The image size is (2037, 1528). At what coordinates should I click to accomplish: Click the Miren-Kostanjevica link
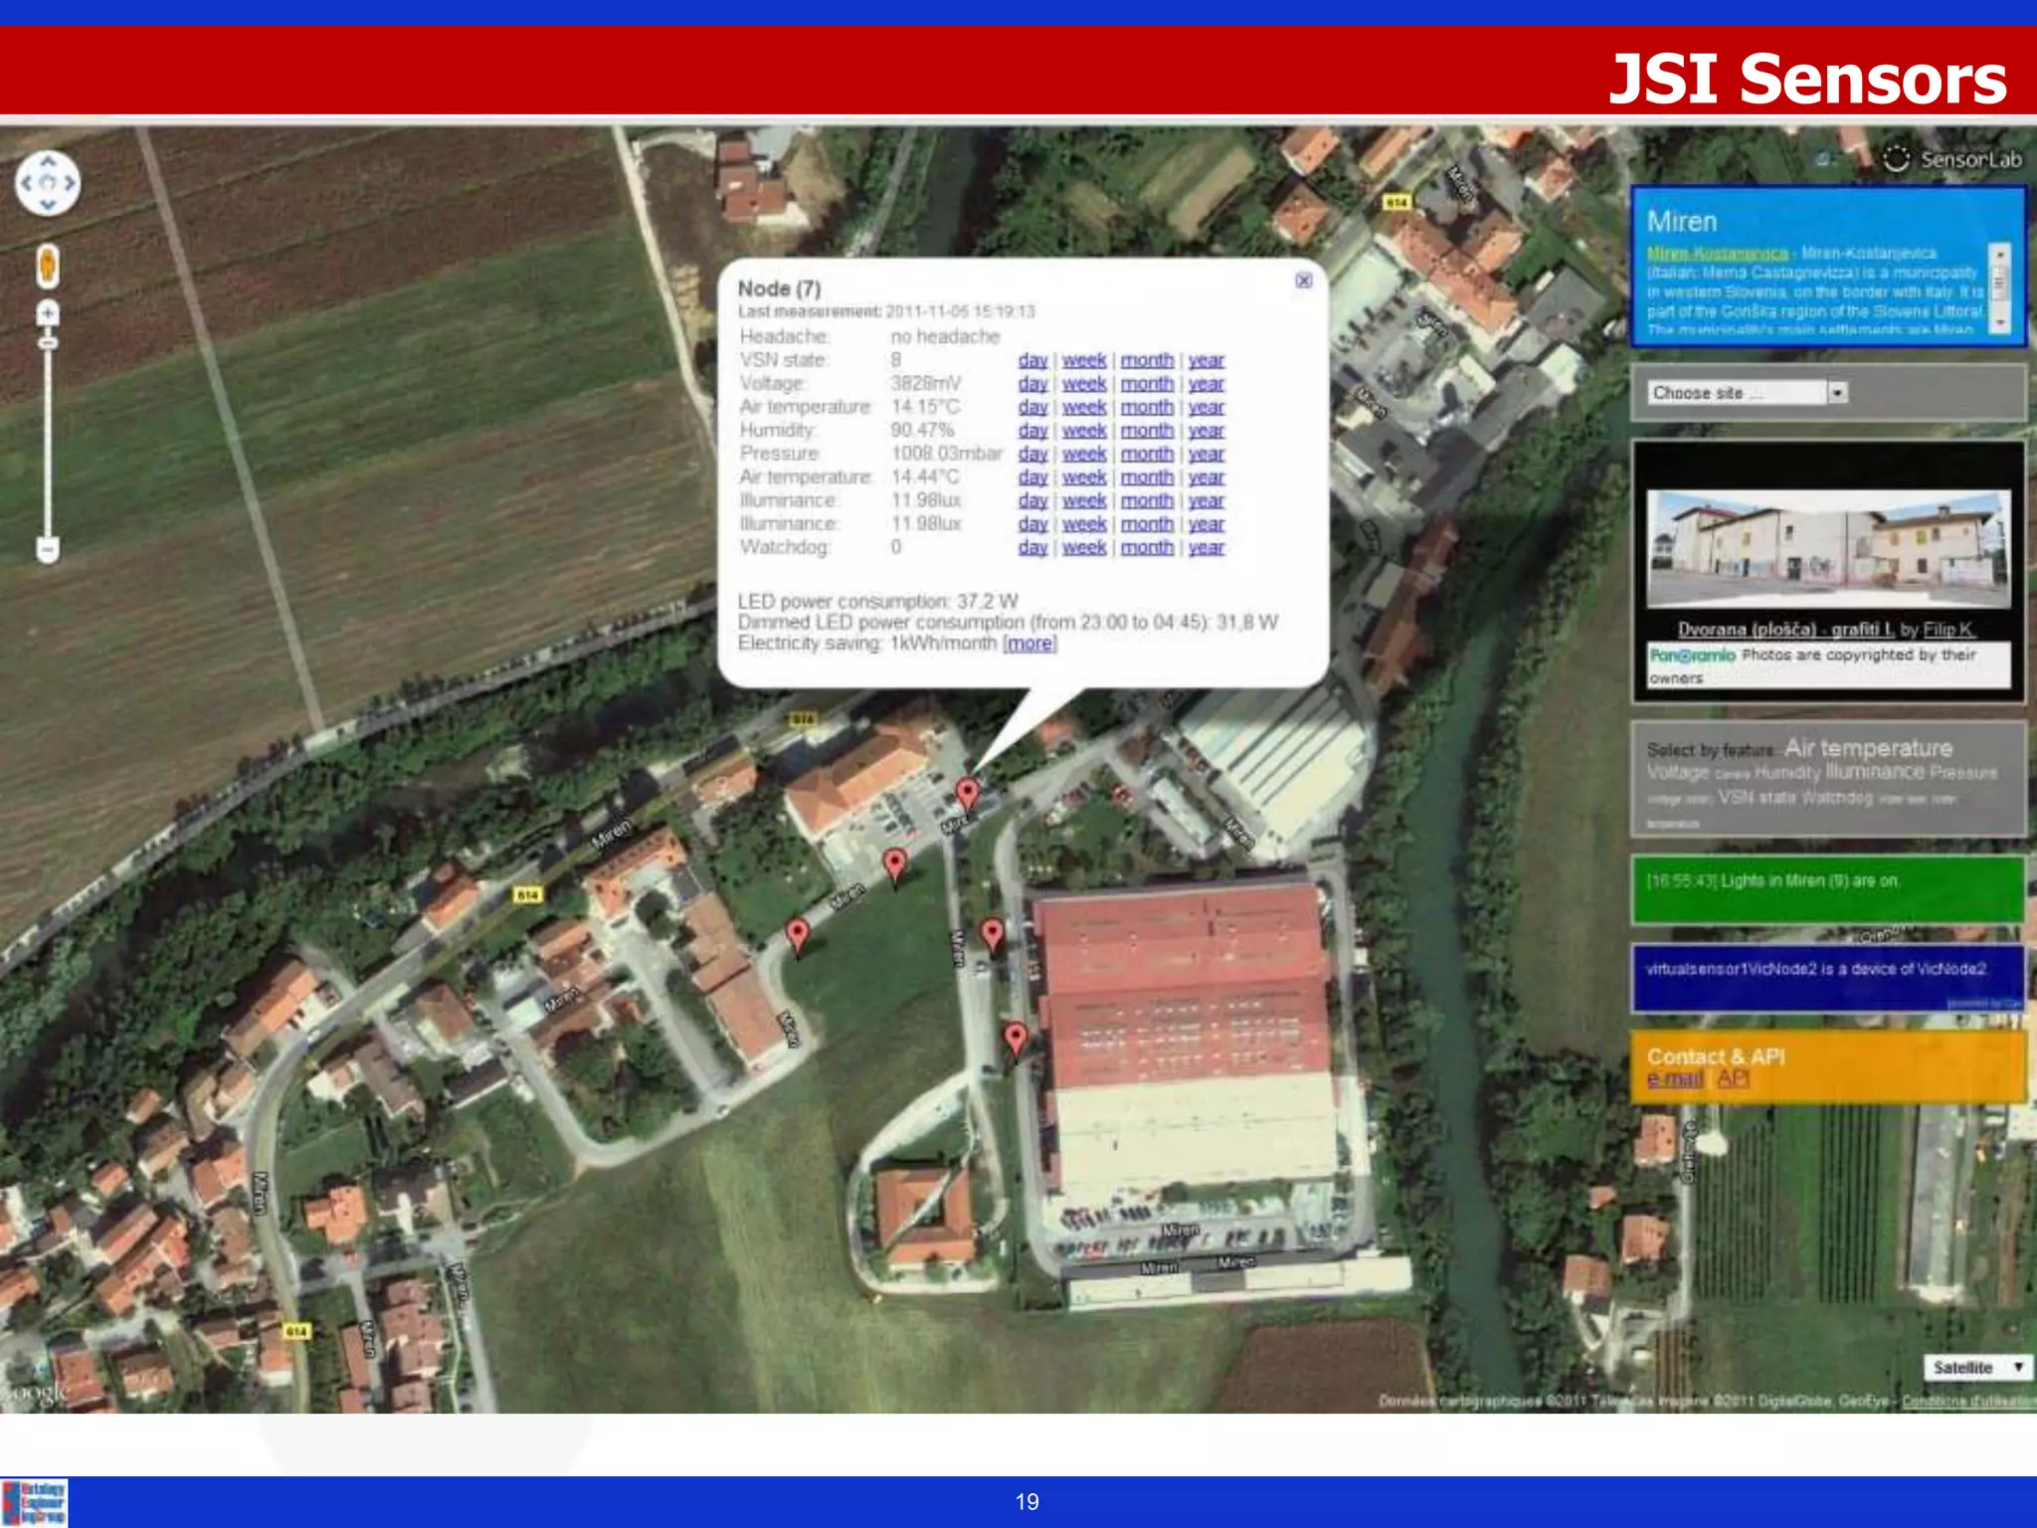tap(1717, 253)
